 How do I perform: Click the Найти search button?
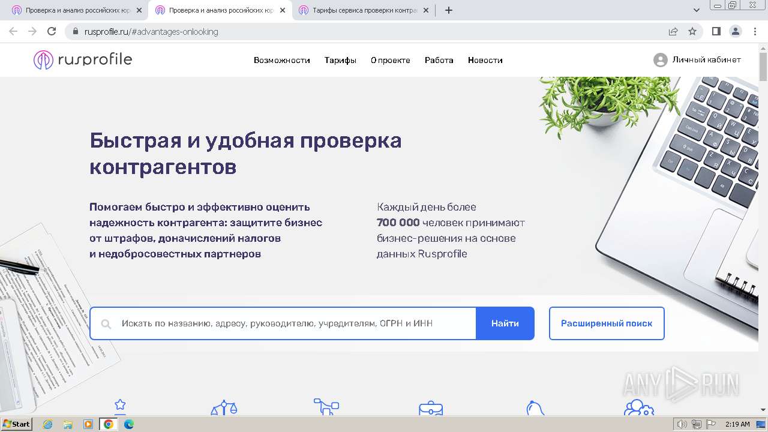pos(505,323)
